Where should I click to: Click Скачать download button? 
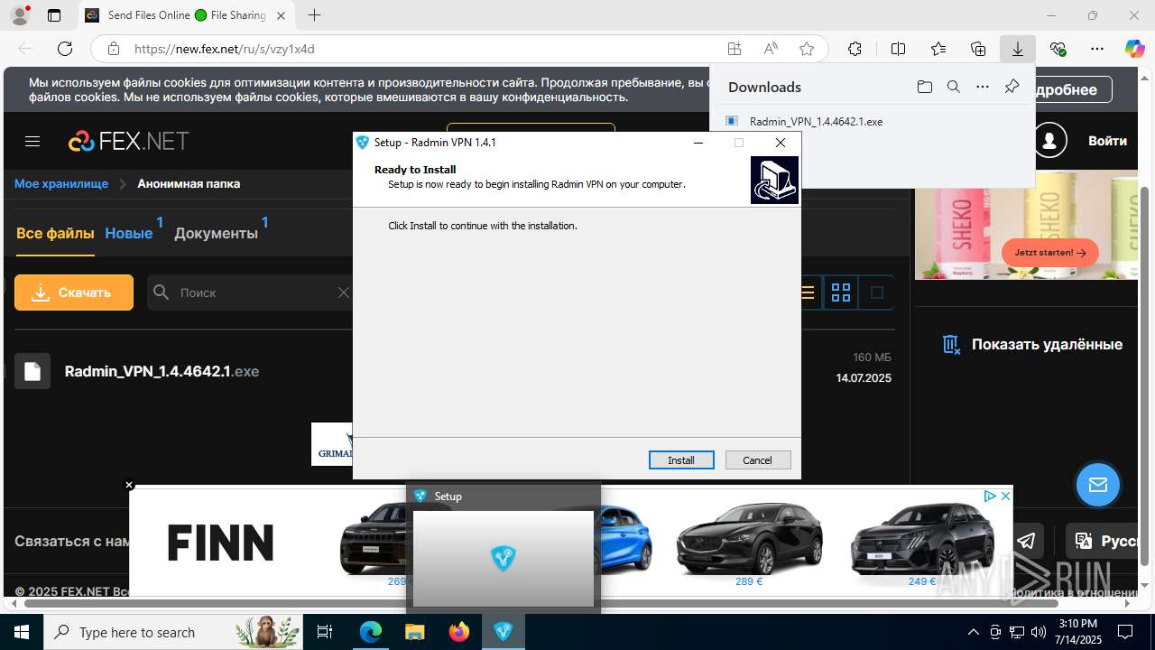pyautogui.click(x=74, y=292)
